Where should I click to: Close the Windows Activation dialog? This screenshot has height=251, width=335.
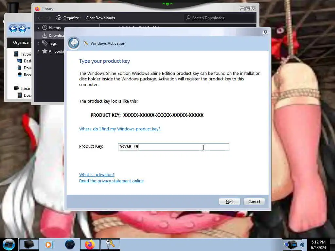point(265,33)
